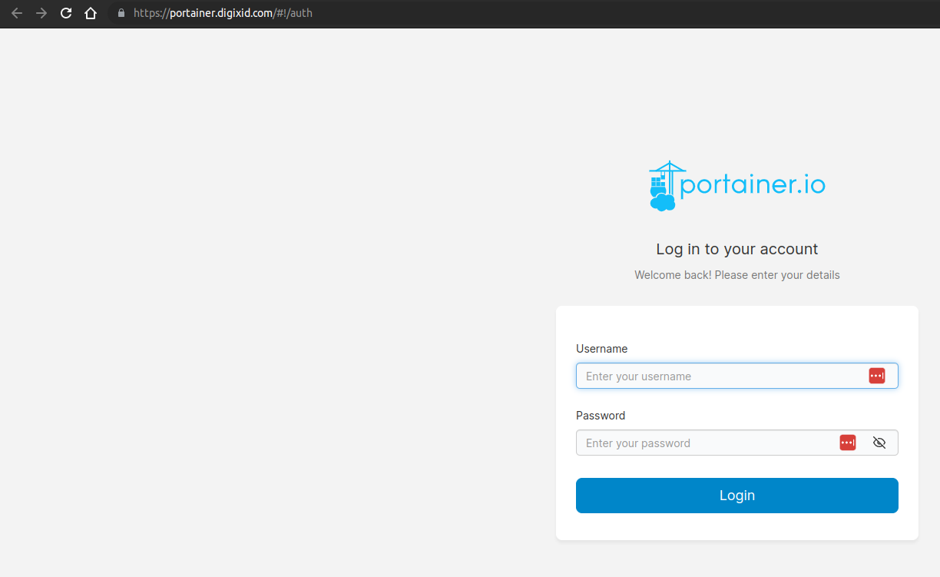
Task: Toggle password visibility eye icon
Action: 879,443
